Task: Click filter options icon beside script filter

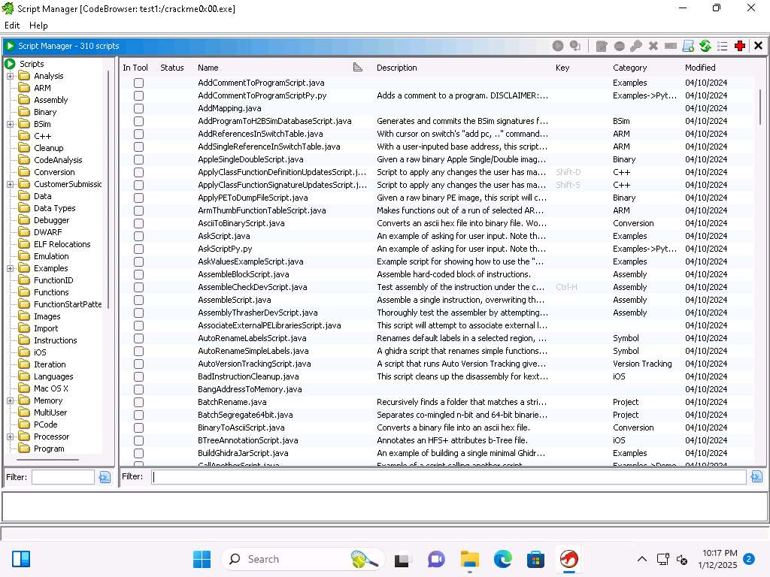Action: [x=756, y=476]
